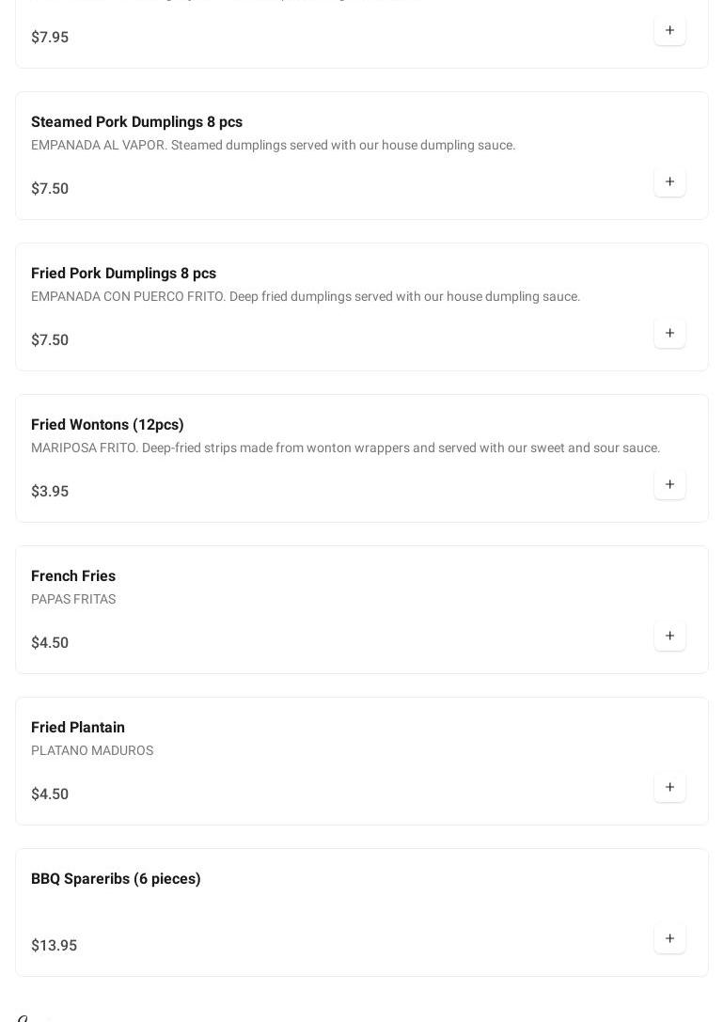Open the Steamed Pork Dumplings 8 pcs title
Viewport: 724px width, 1022px height.
click(x=136, y=122)
